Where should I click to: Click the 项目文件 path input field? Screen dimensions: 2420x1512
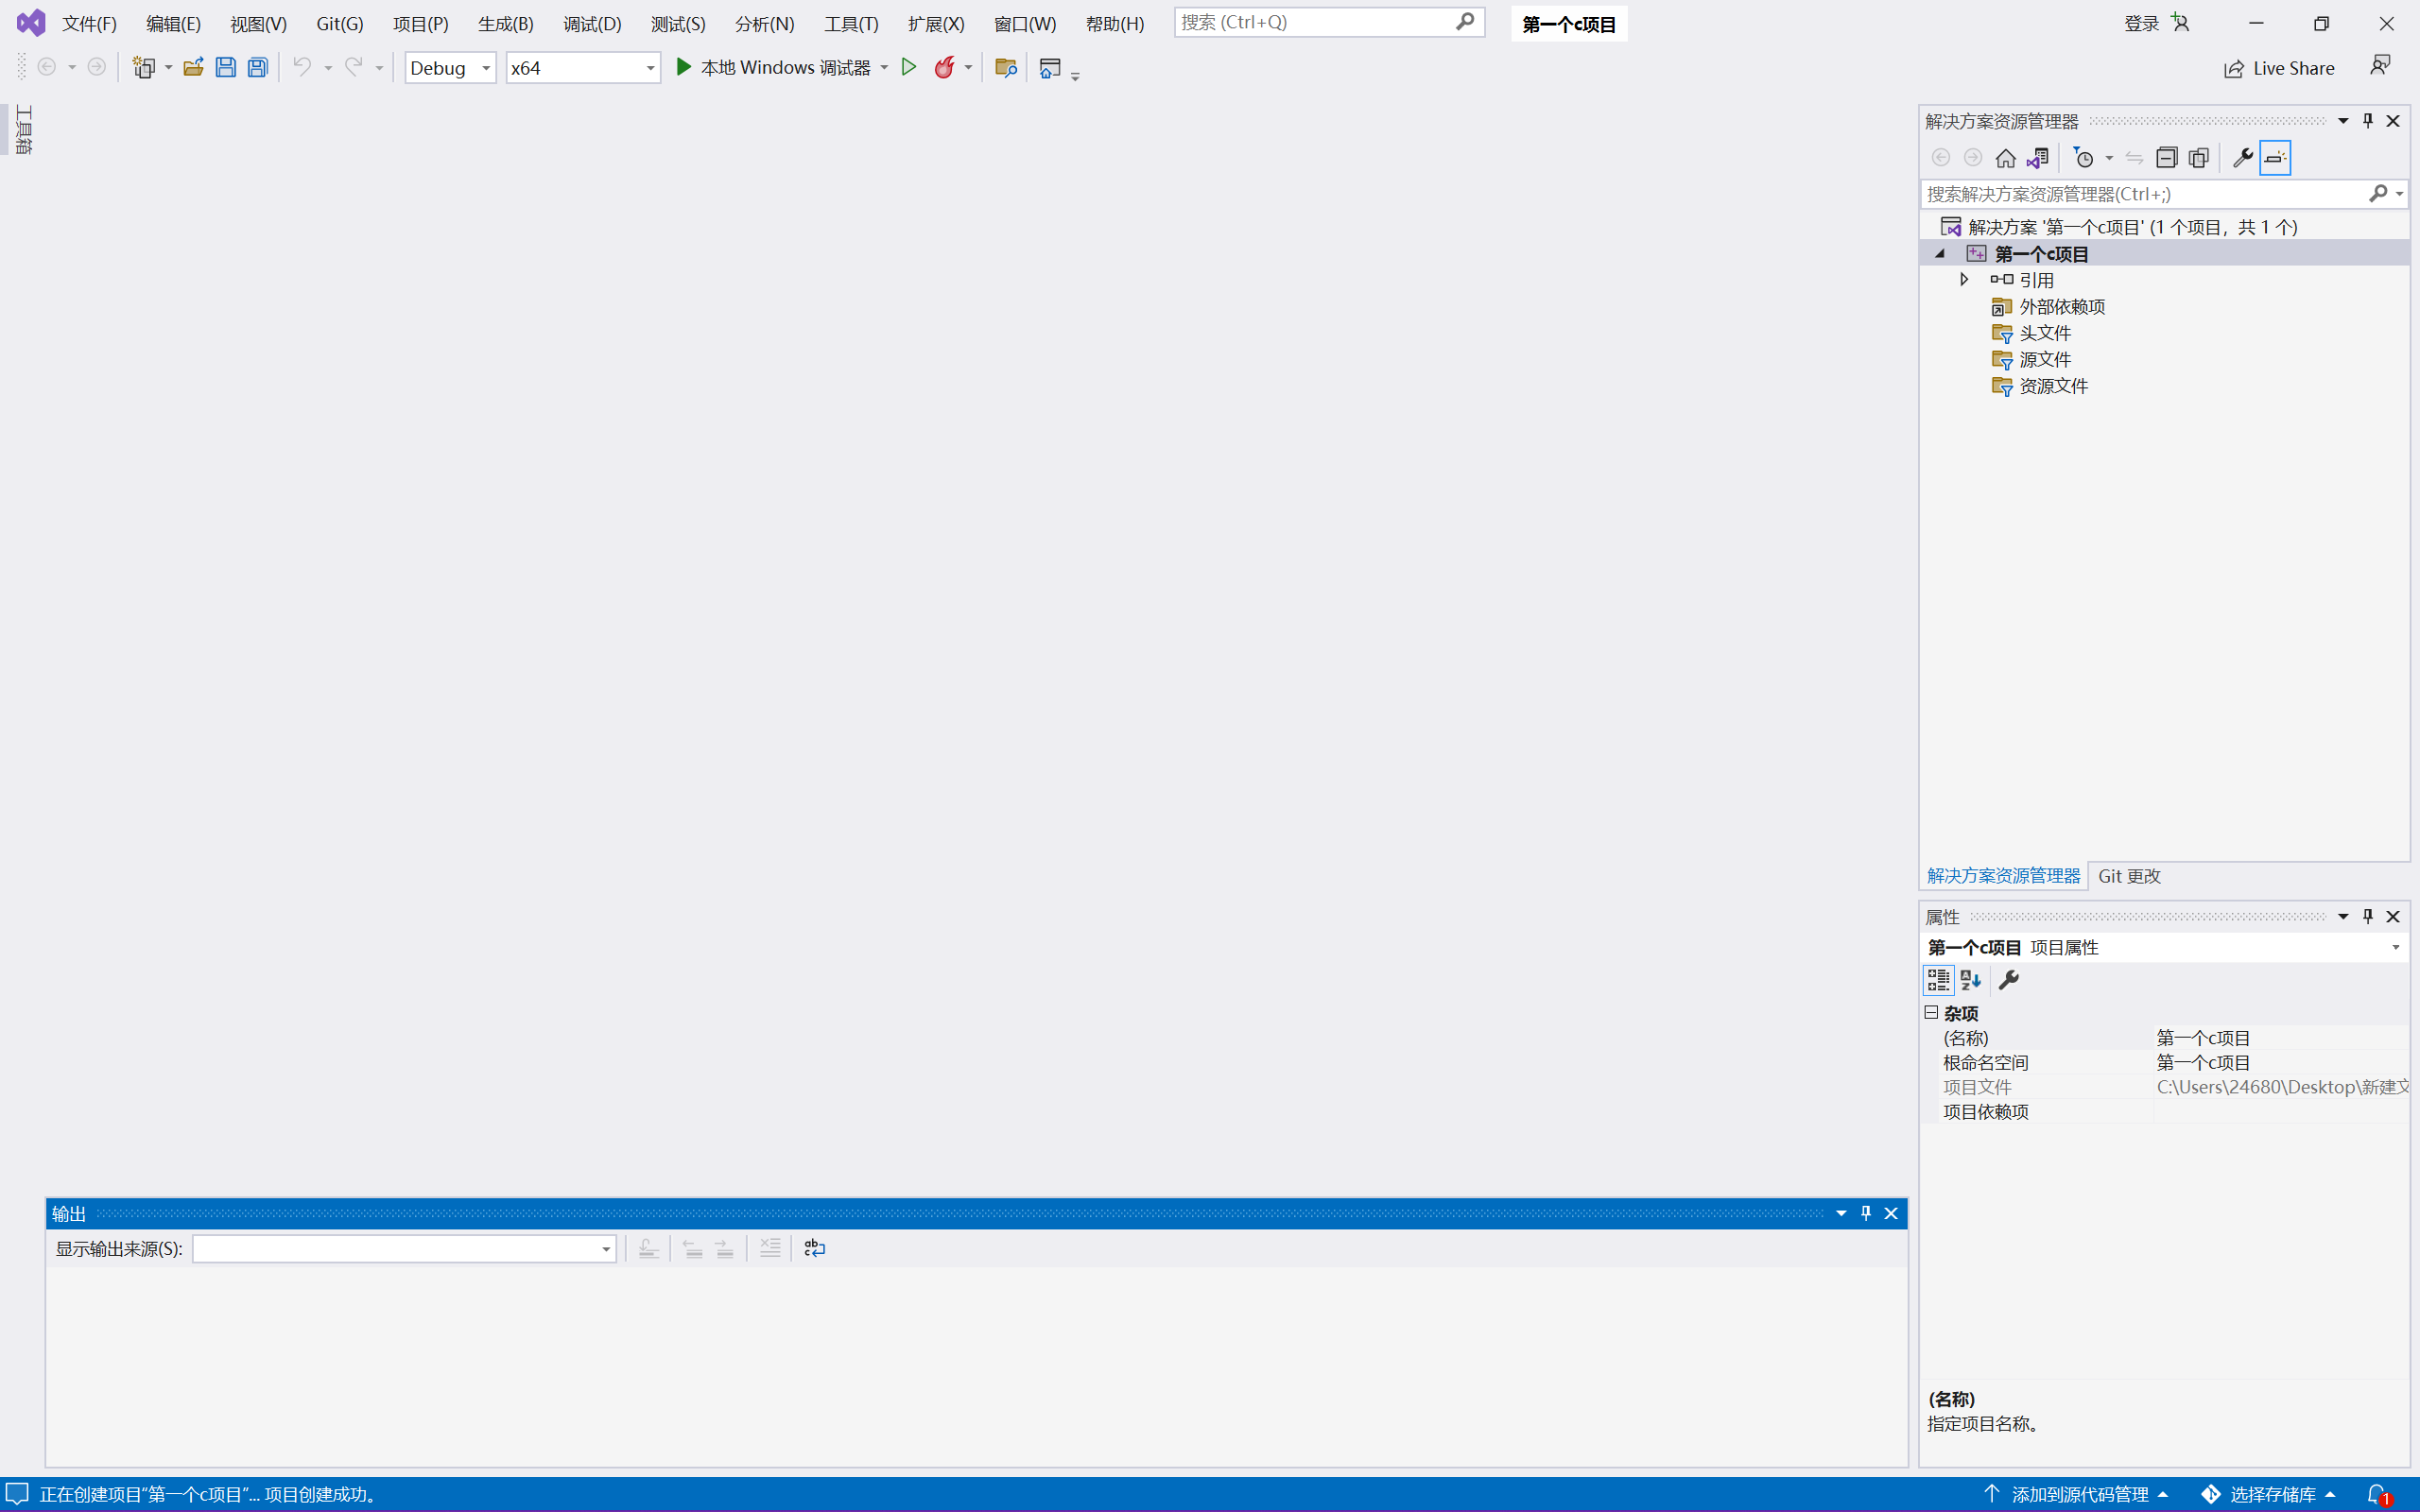tap(2282, 1087)
